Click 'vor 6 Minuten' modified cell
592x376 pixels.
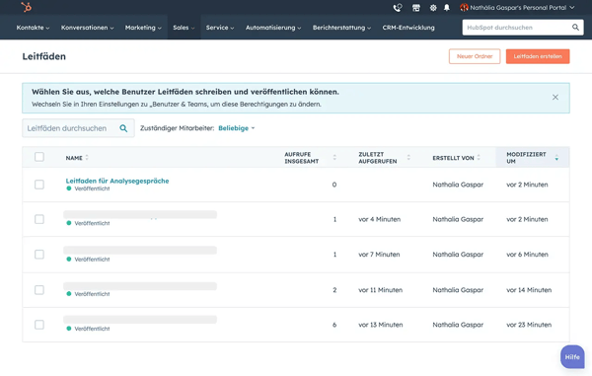(x=527, y=255)
